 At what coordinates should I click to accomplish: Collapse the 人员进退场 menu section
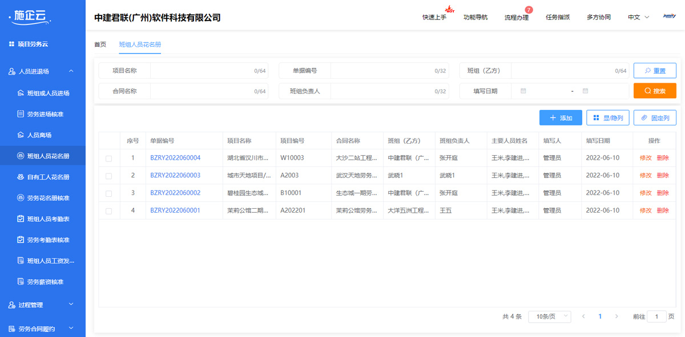tap(71, 71)
